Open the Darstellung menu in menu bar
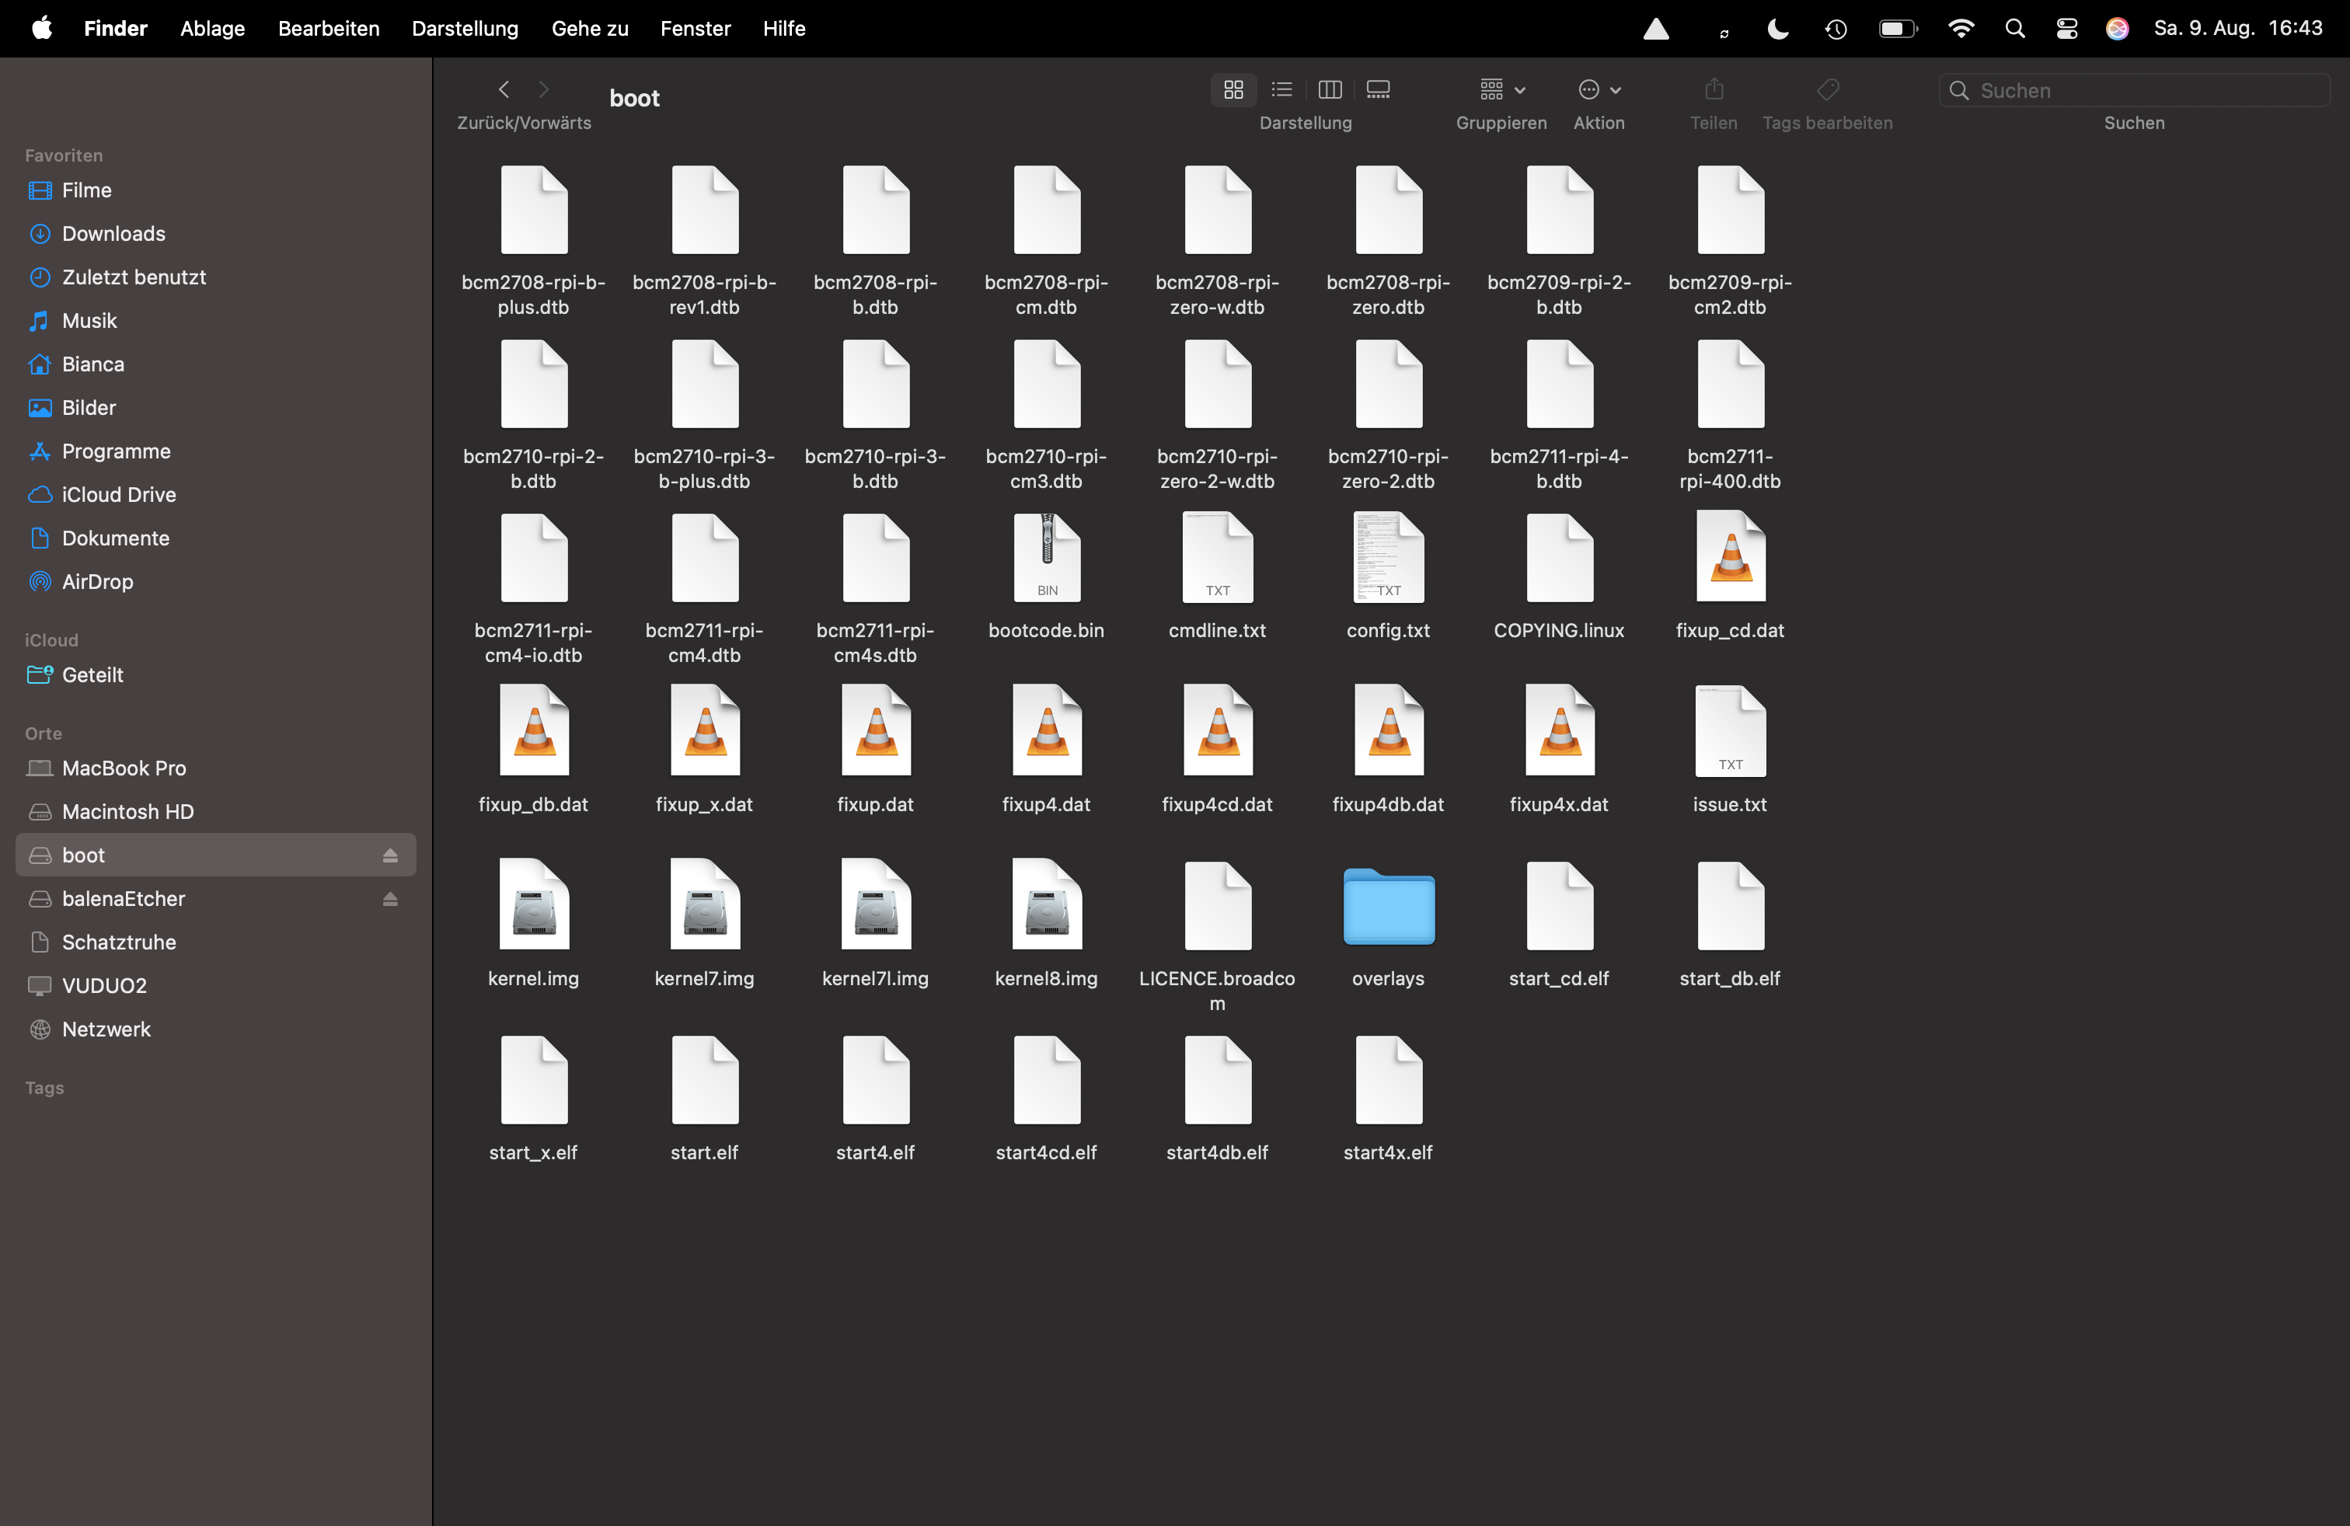 click(x=465, y=29)
